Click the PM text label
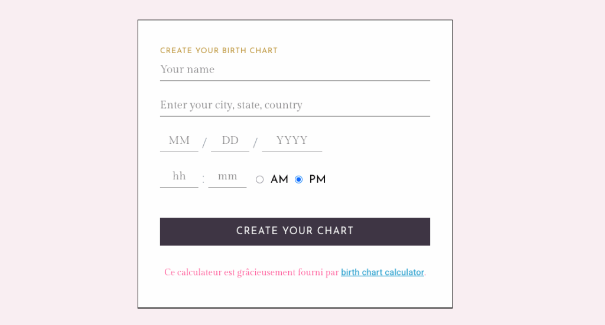This screenshot has height=325, width=605. (317, 180)
